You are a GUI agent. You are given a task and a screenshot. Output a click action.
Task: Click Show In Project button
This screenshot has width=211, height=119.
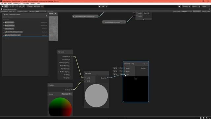point(22,11)
